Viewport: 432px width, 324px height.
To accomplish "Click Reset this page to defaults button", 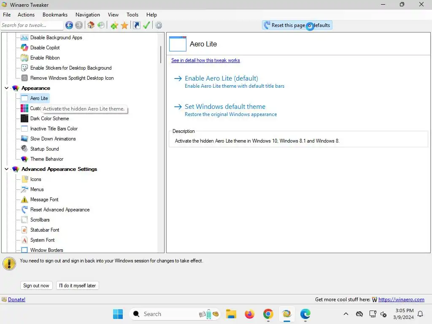I will pos(297,25).
